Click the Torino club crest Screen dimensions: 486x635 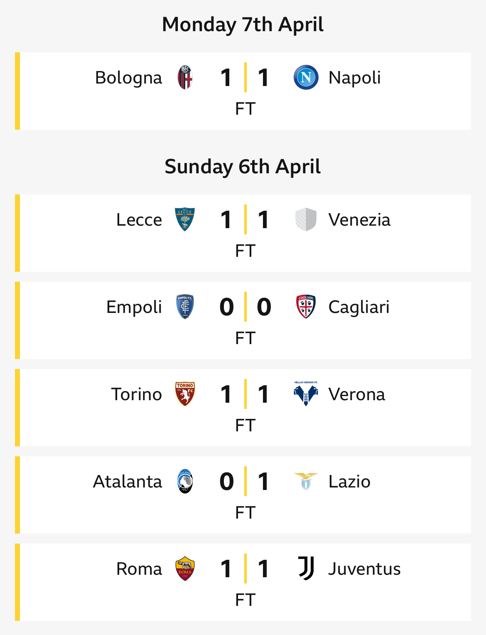click(x=185, y=394)
